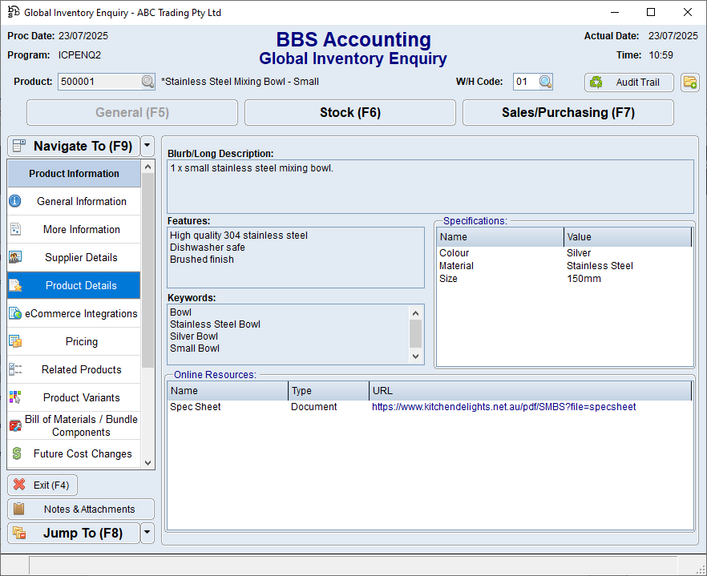
Task: Expand the Jump To dropdown arrow
Action: pos(147,534)
